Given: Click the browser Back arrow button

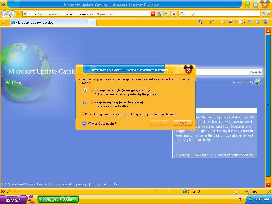Looking at the screenshot, I should tap(5, 14).
